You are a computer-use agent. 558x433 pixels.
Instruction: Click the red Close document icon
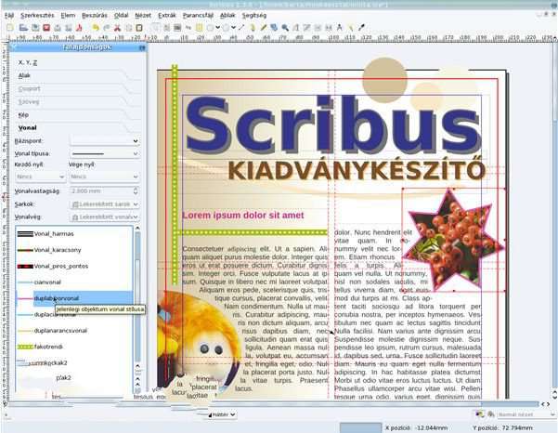46,28
